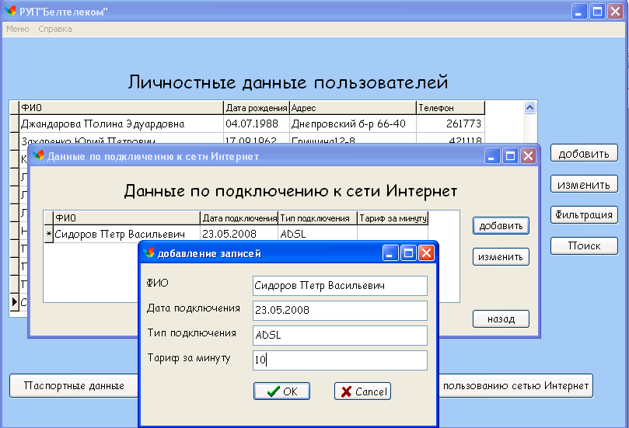Minimize the РУП Белтелеком main window
The image size is (629, 428).
point(579,12)
